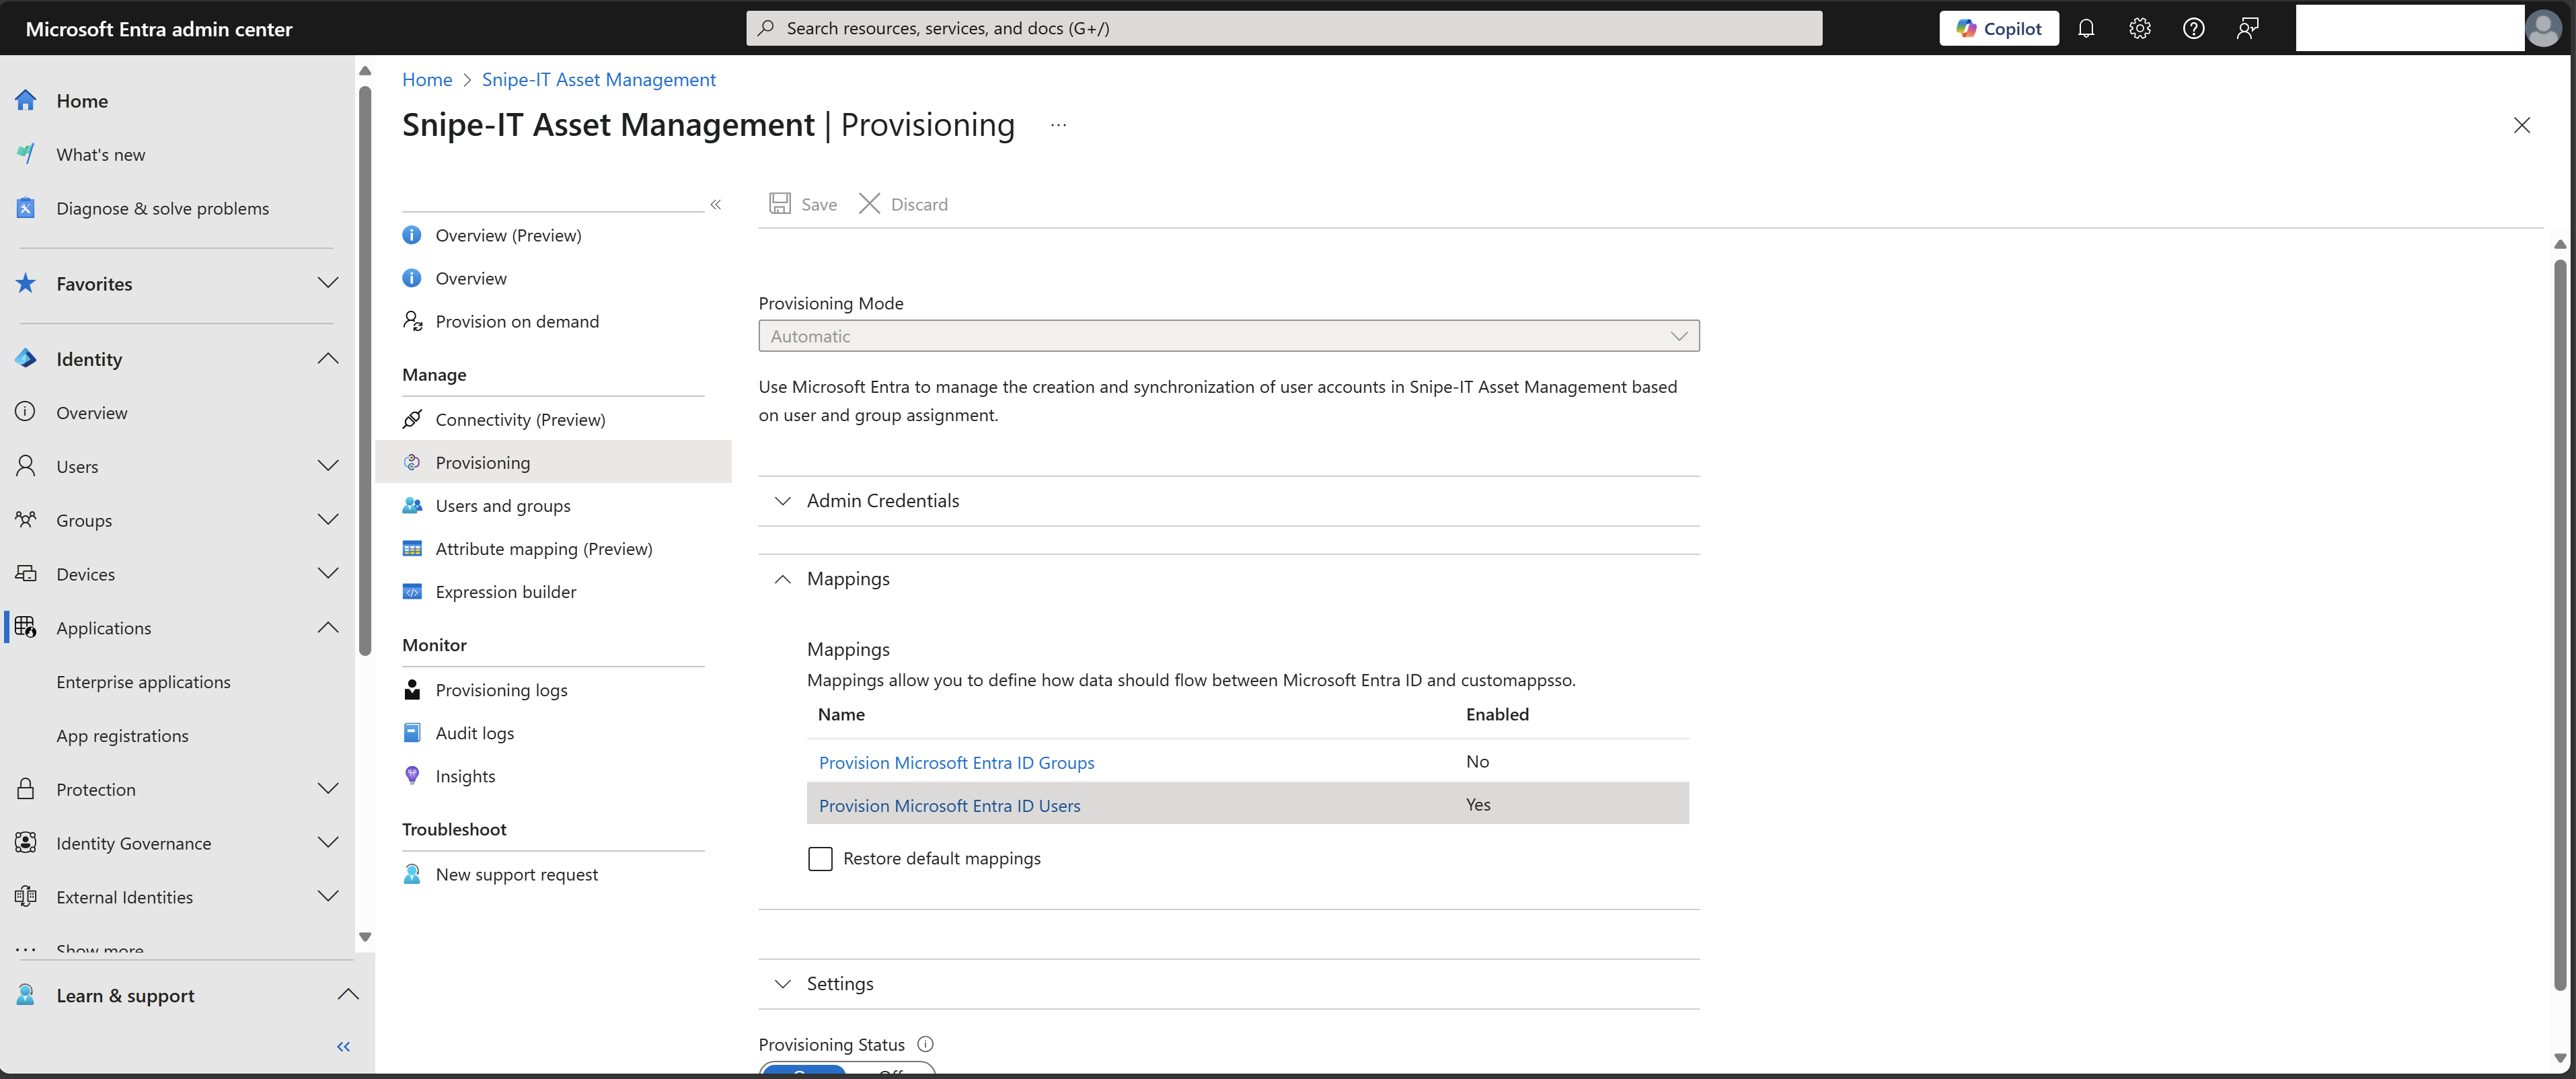
Task: Expand the Settings section
Action: 1228,983
